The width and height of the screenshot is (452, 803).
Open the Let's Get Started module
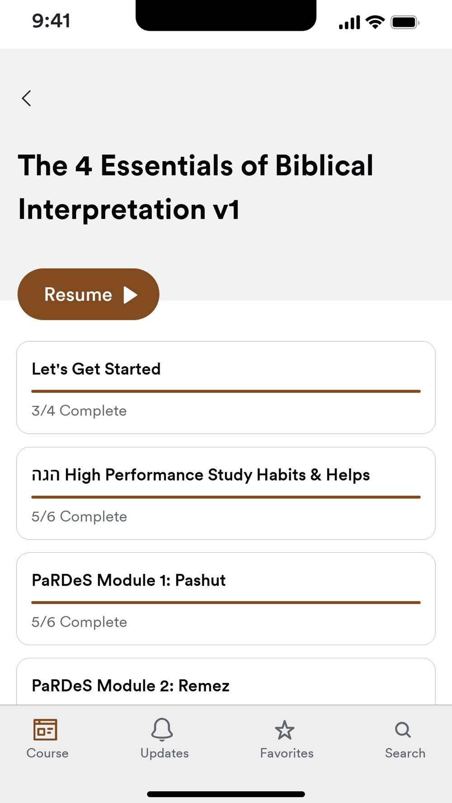coord(96,369)
